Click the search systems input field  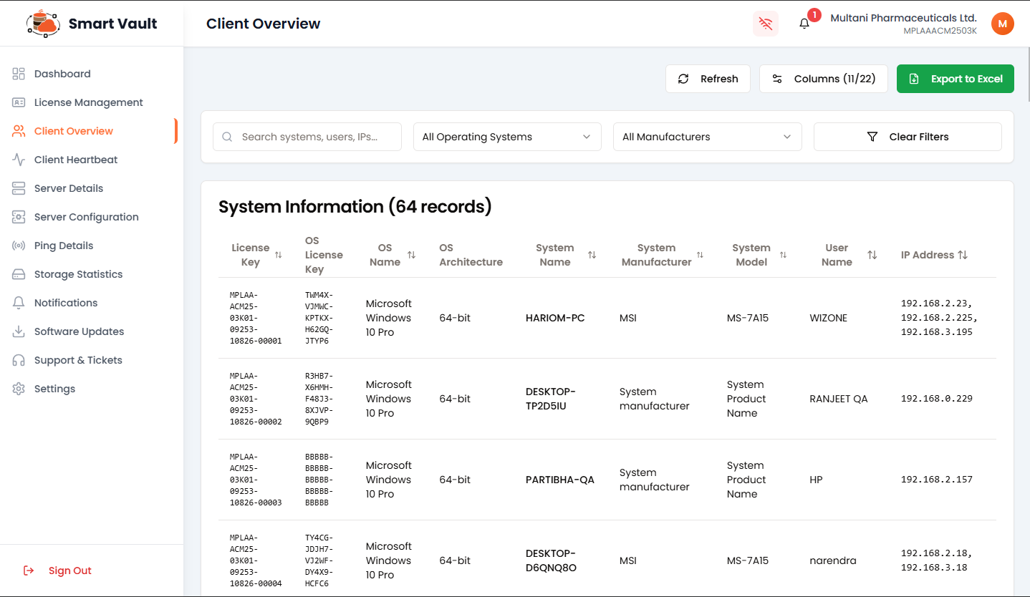pos(307,136)
